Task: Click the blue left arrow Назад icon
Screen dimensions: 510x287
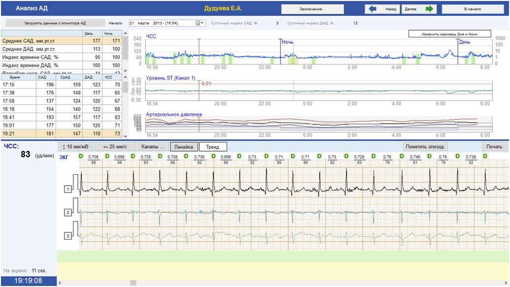Action: pyautogui.click(x=373, y=9)
